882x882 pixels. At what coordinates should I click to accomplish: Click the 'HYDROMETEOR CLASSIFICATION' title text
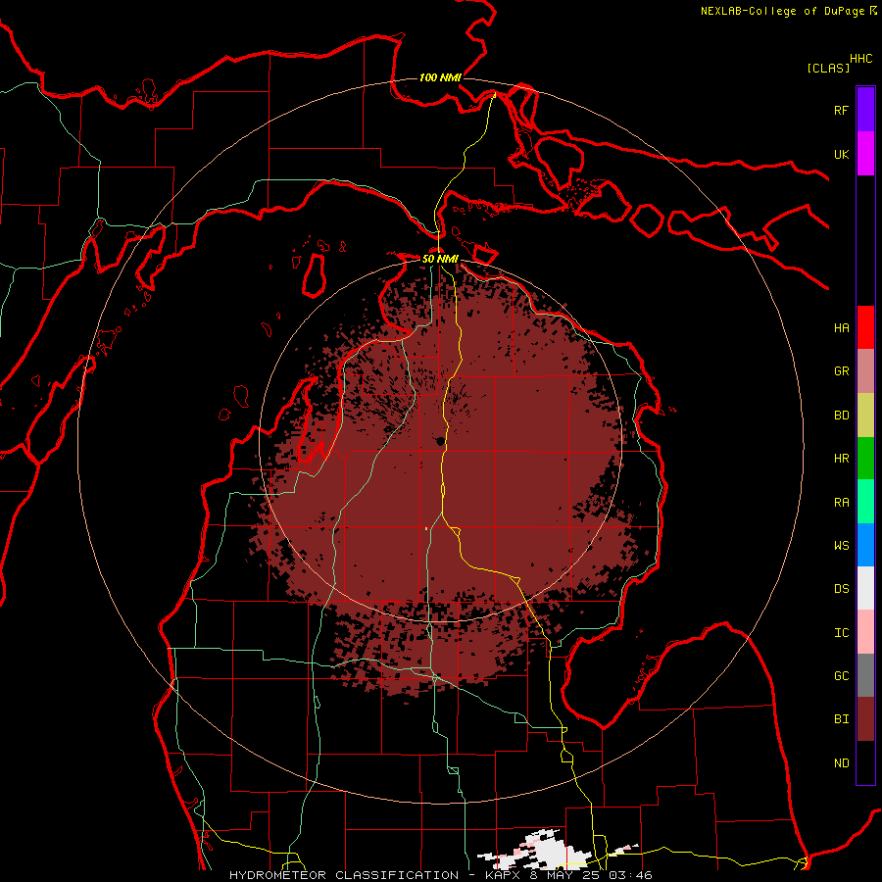pyautogui.click(x=344, y=875)
